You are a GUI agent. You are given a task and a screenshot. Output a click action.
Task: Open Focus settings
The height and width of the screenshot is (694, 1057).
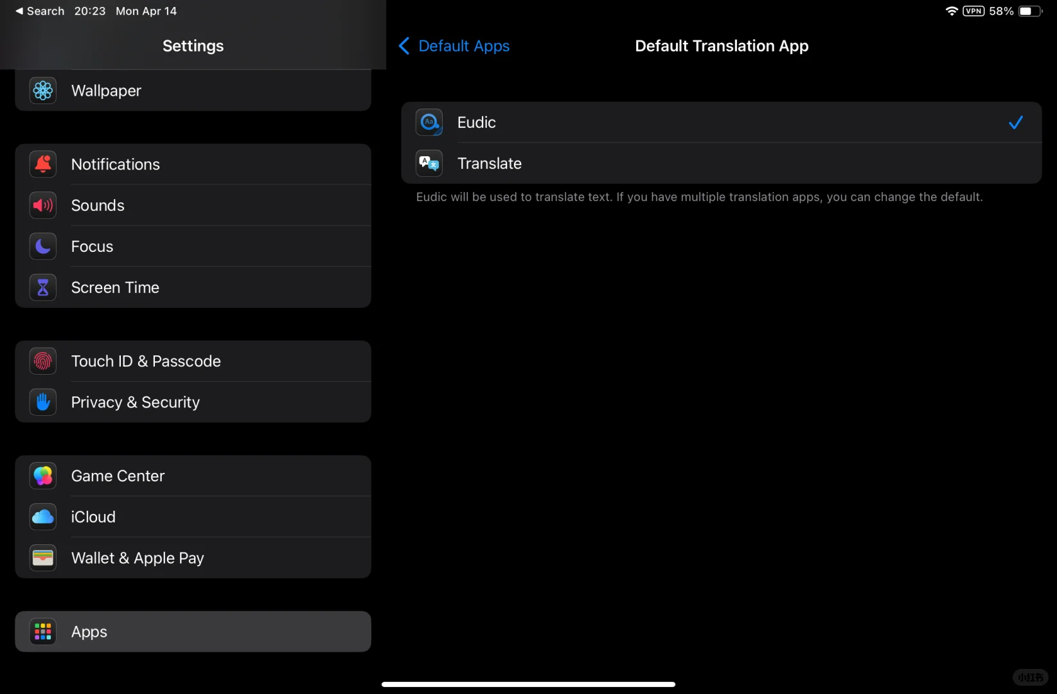[x=193, y=247]
